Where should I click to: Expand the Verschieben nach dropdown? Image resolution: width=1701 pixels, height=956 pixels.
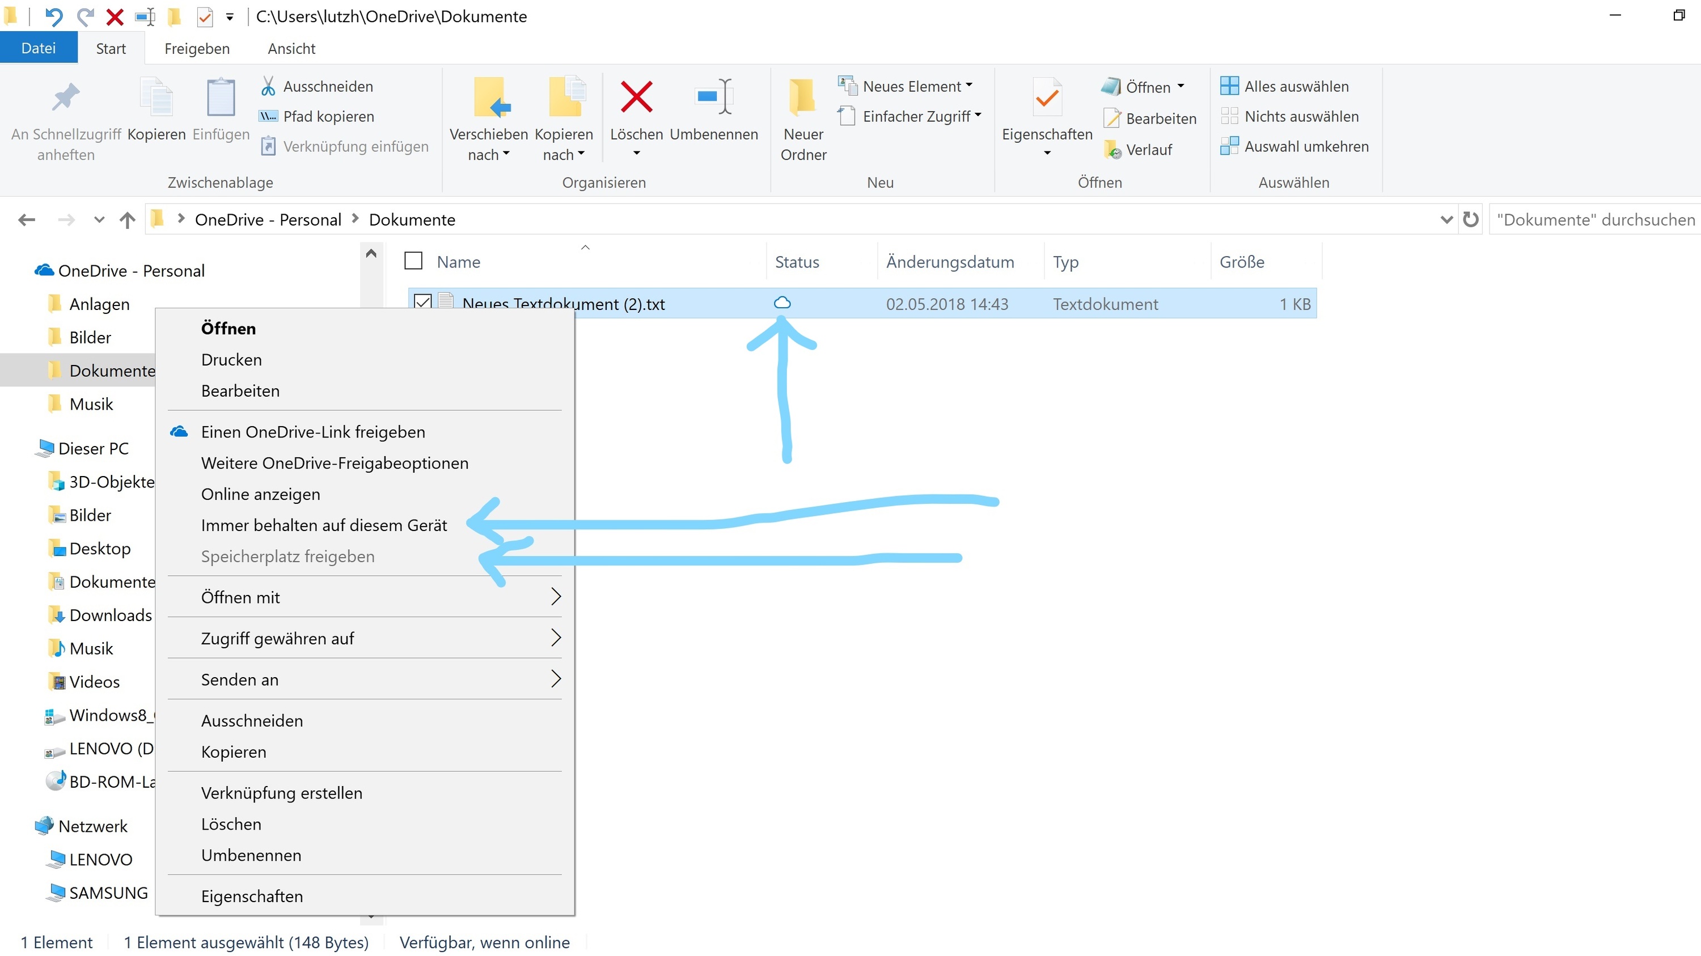pos(506,154)
